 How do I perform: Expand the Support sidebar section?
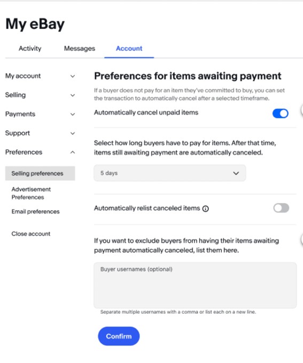pyautogui.click(x=40, y=133)
